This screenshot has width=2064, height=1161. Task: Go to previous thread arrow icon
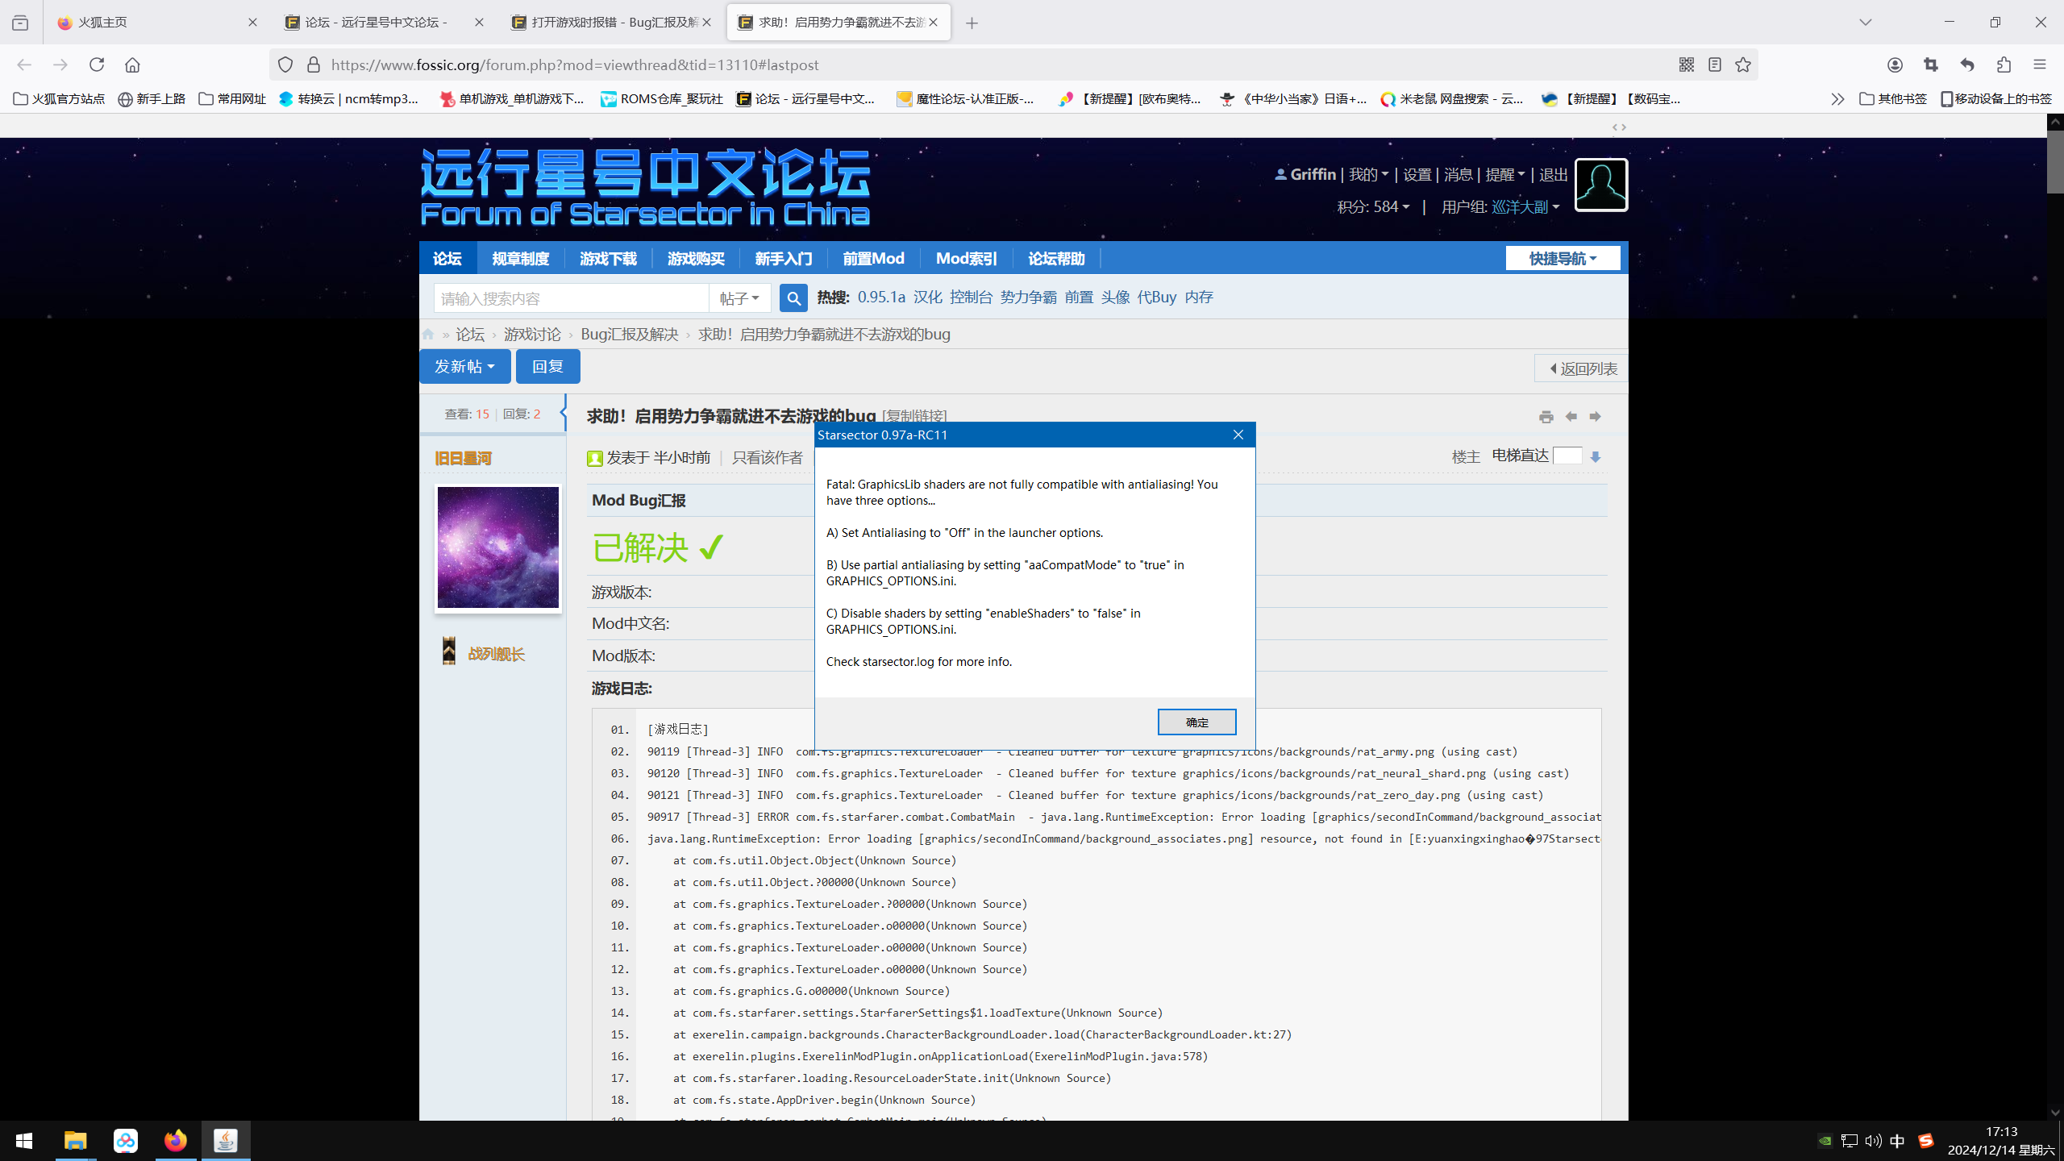click(x=1571, y=417)
